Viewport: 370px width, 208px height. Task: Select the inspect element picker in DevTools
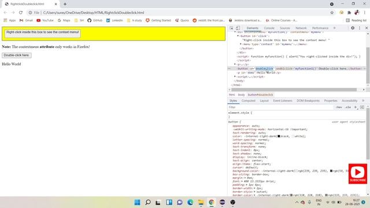pyautogui.click(x=231, y=28)
